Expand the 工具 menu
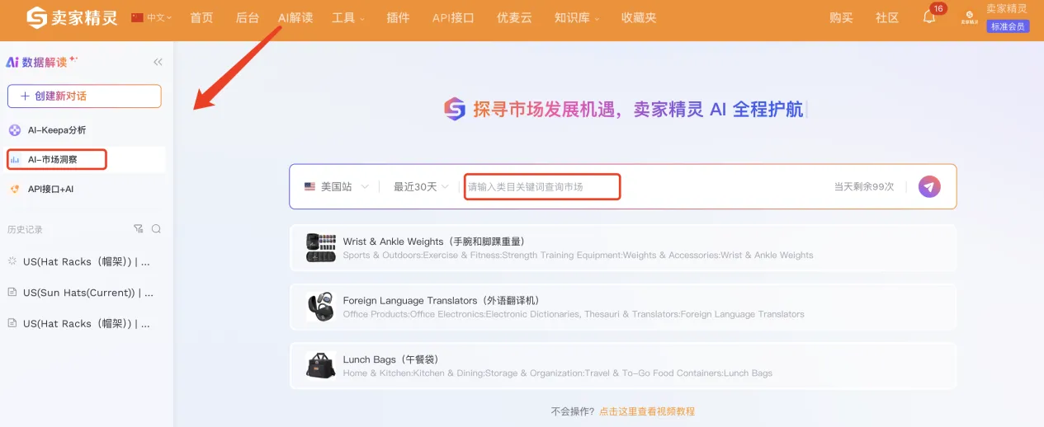This screenshot has width=1044, height=427. [x=347, y=17]
